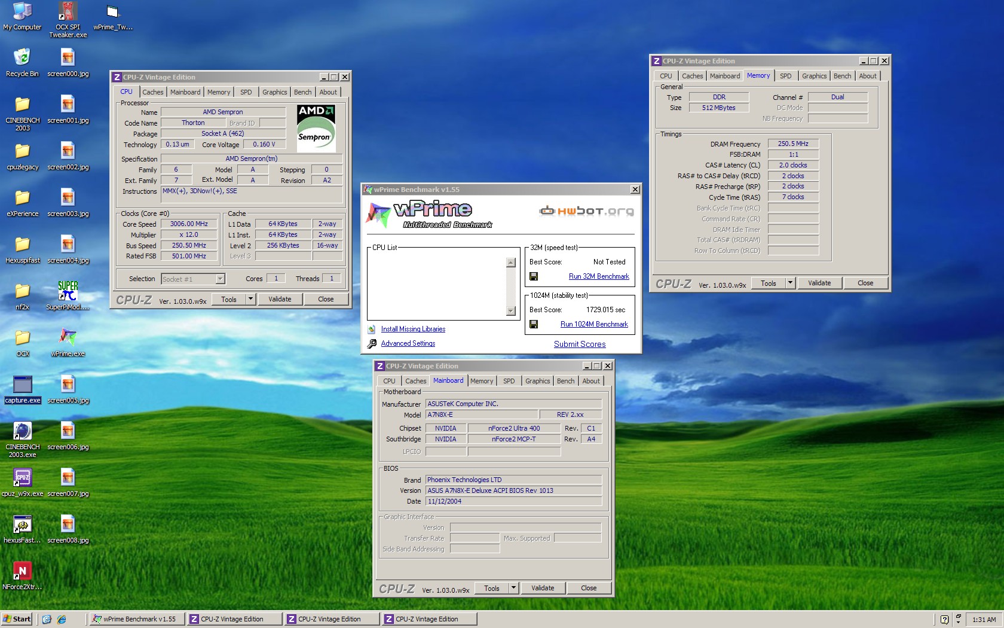1004x628 pixels.
Task: Click Internet Explorer quick launch icon
Action: tap(60, 619)
